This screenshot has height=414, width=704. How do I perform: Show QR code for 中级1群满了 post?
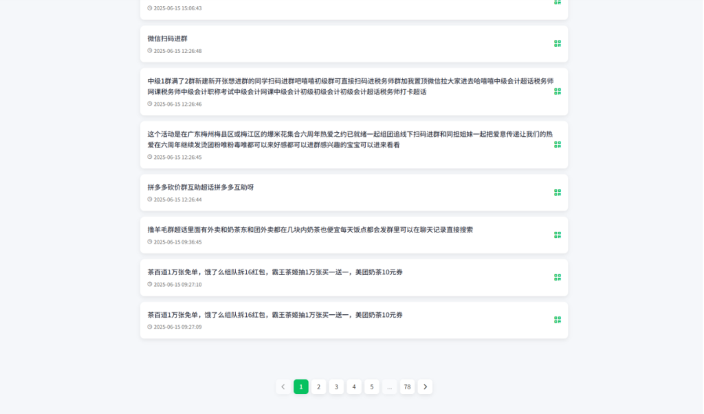coord(558,91)
